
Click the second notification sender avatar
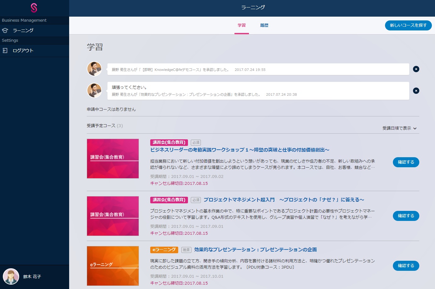[x=94, y=90]
